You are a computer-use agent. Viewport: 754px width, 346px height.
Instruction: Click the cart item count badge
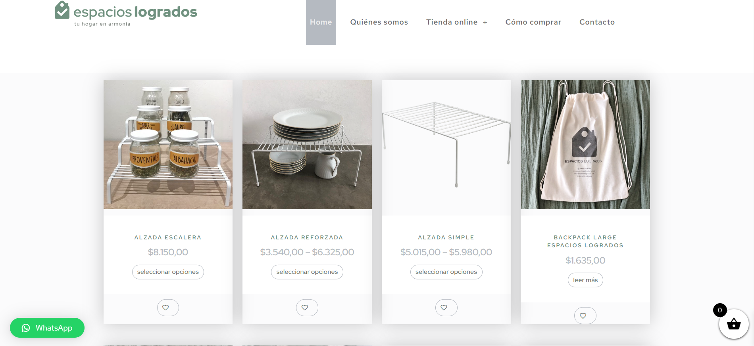pyautogui.click(x=720, y=310)
